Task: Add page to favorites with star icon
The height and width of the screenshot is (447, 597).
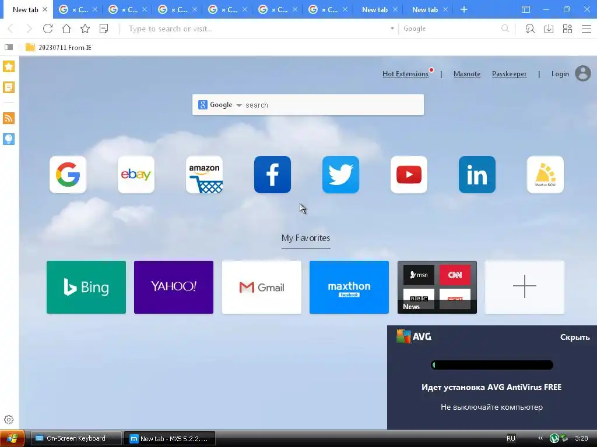Action: pyautogui.click(x=85, y=29)
